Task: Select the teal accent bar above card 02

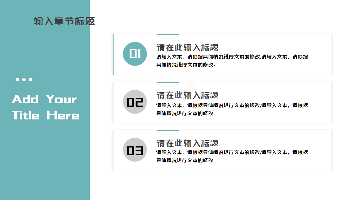Action: (x=167, y=82)
